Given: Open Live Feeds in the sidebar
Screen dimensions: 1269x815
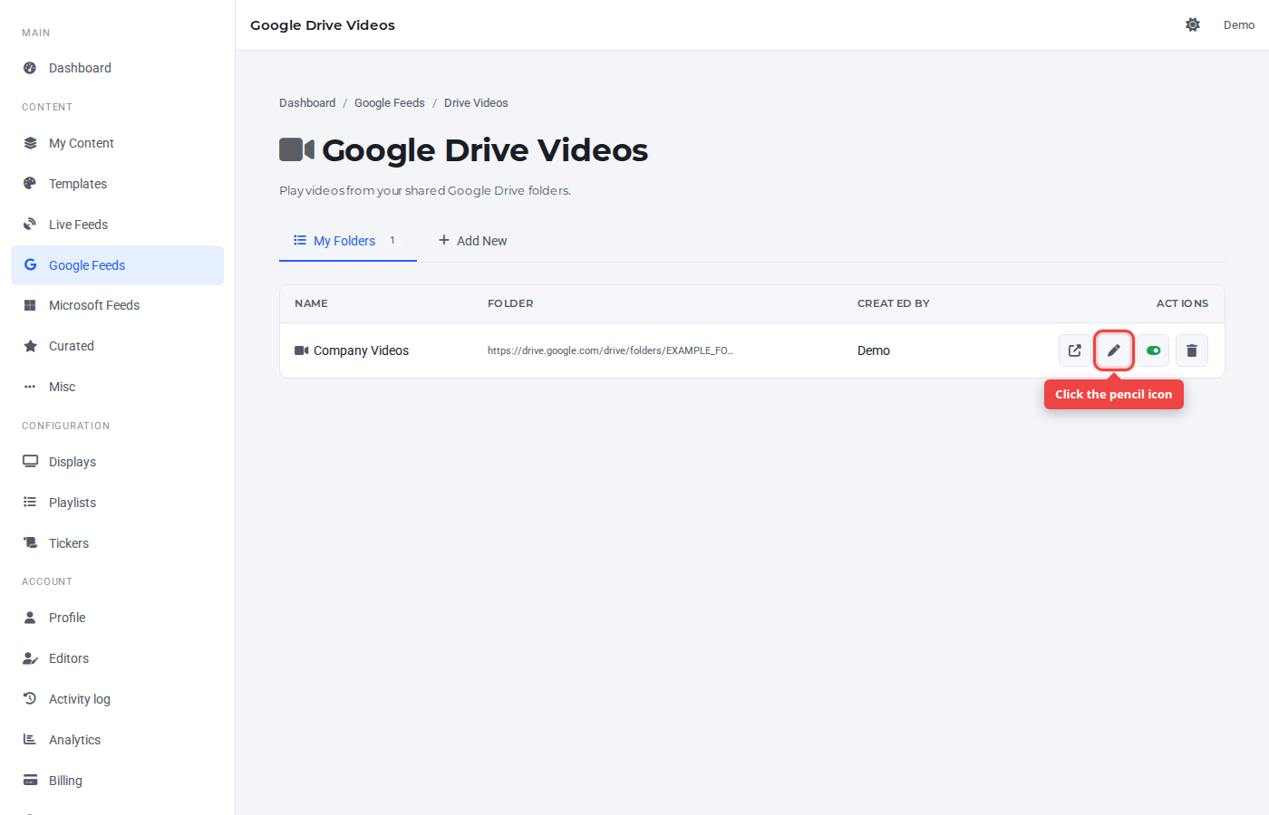Looking at the screenshot, I should click(x=117, y=225).
